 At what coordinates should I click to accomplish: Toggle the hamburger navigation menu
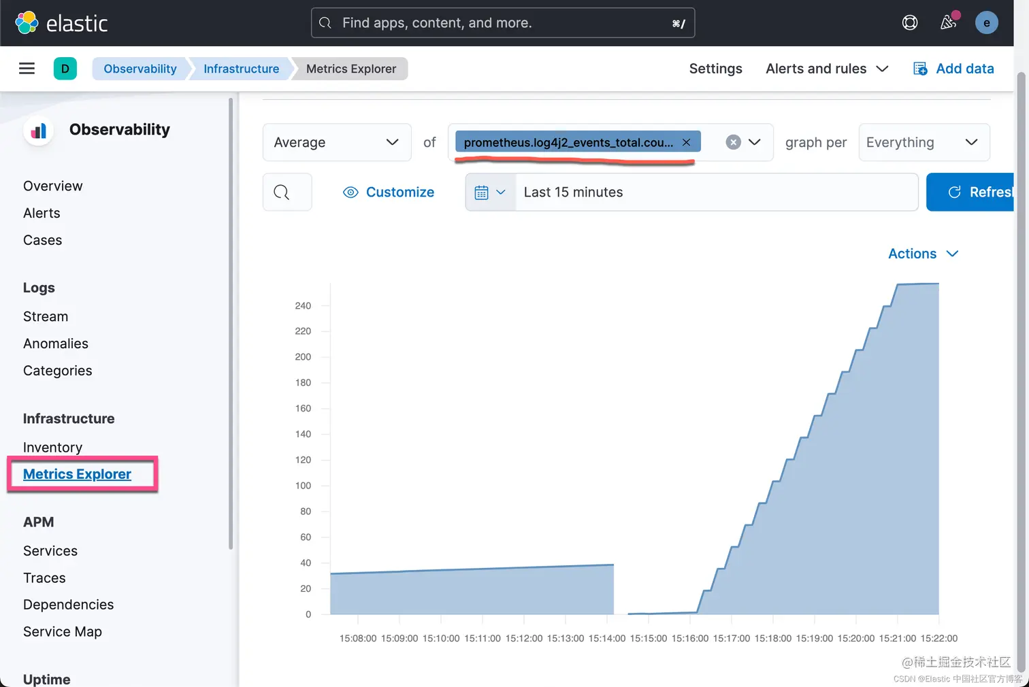tap(27, 69)
